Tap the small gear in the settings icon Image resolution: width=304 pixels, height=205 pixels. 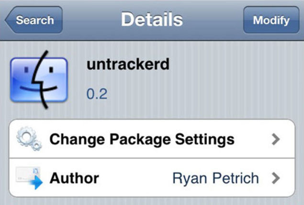[37, 145]
